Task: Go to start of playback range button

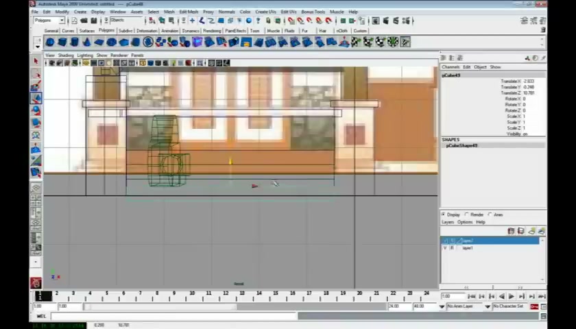Action: click(472, 296)
